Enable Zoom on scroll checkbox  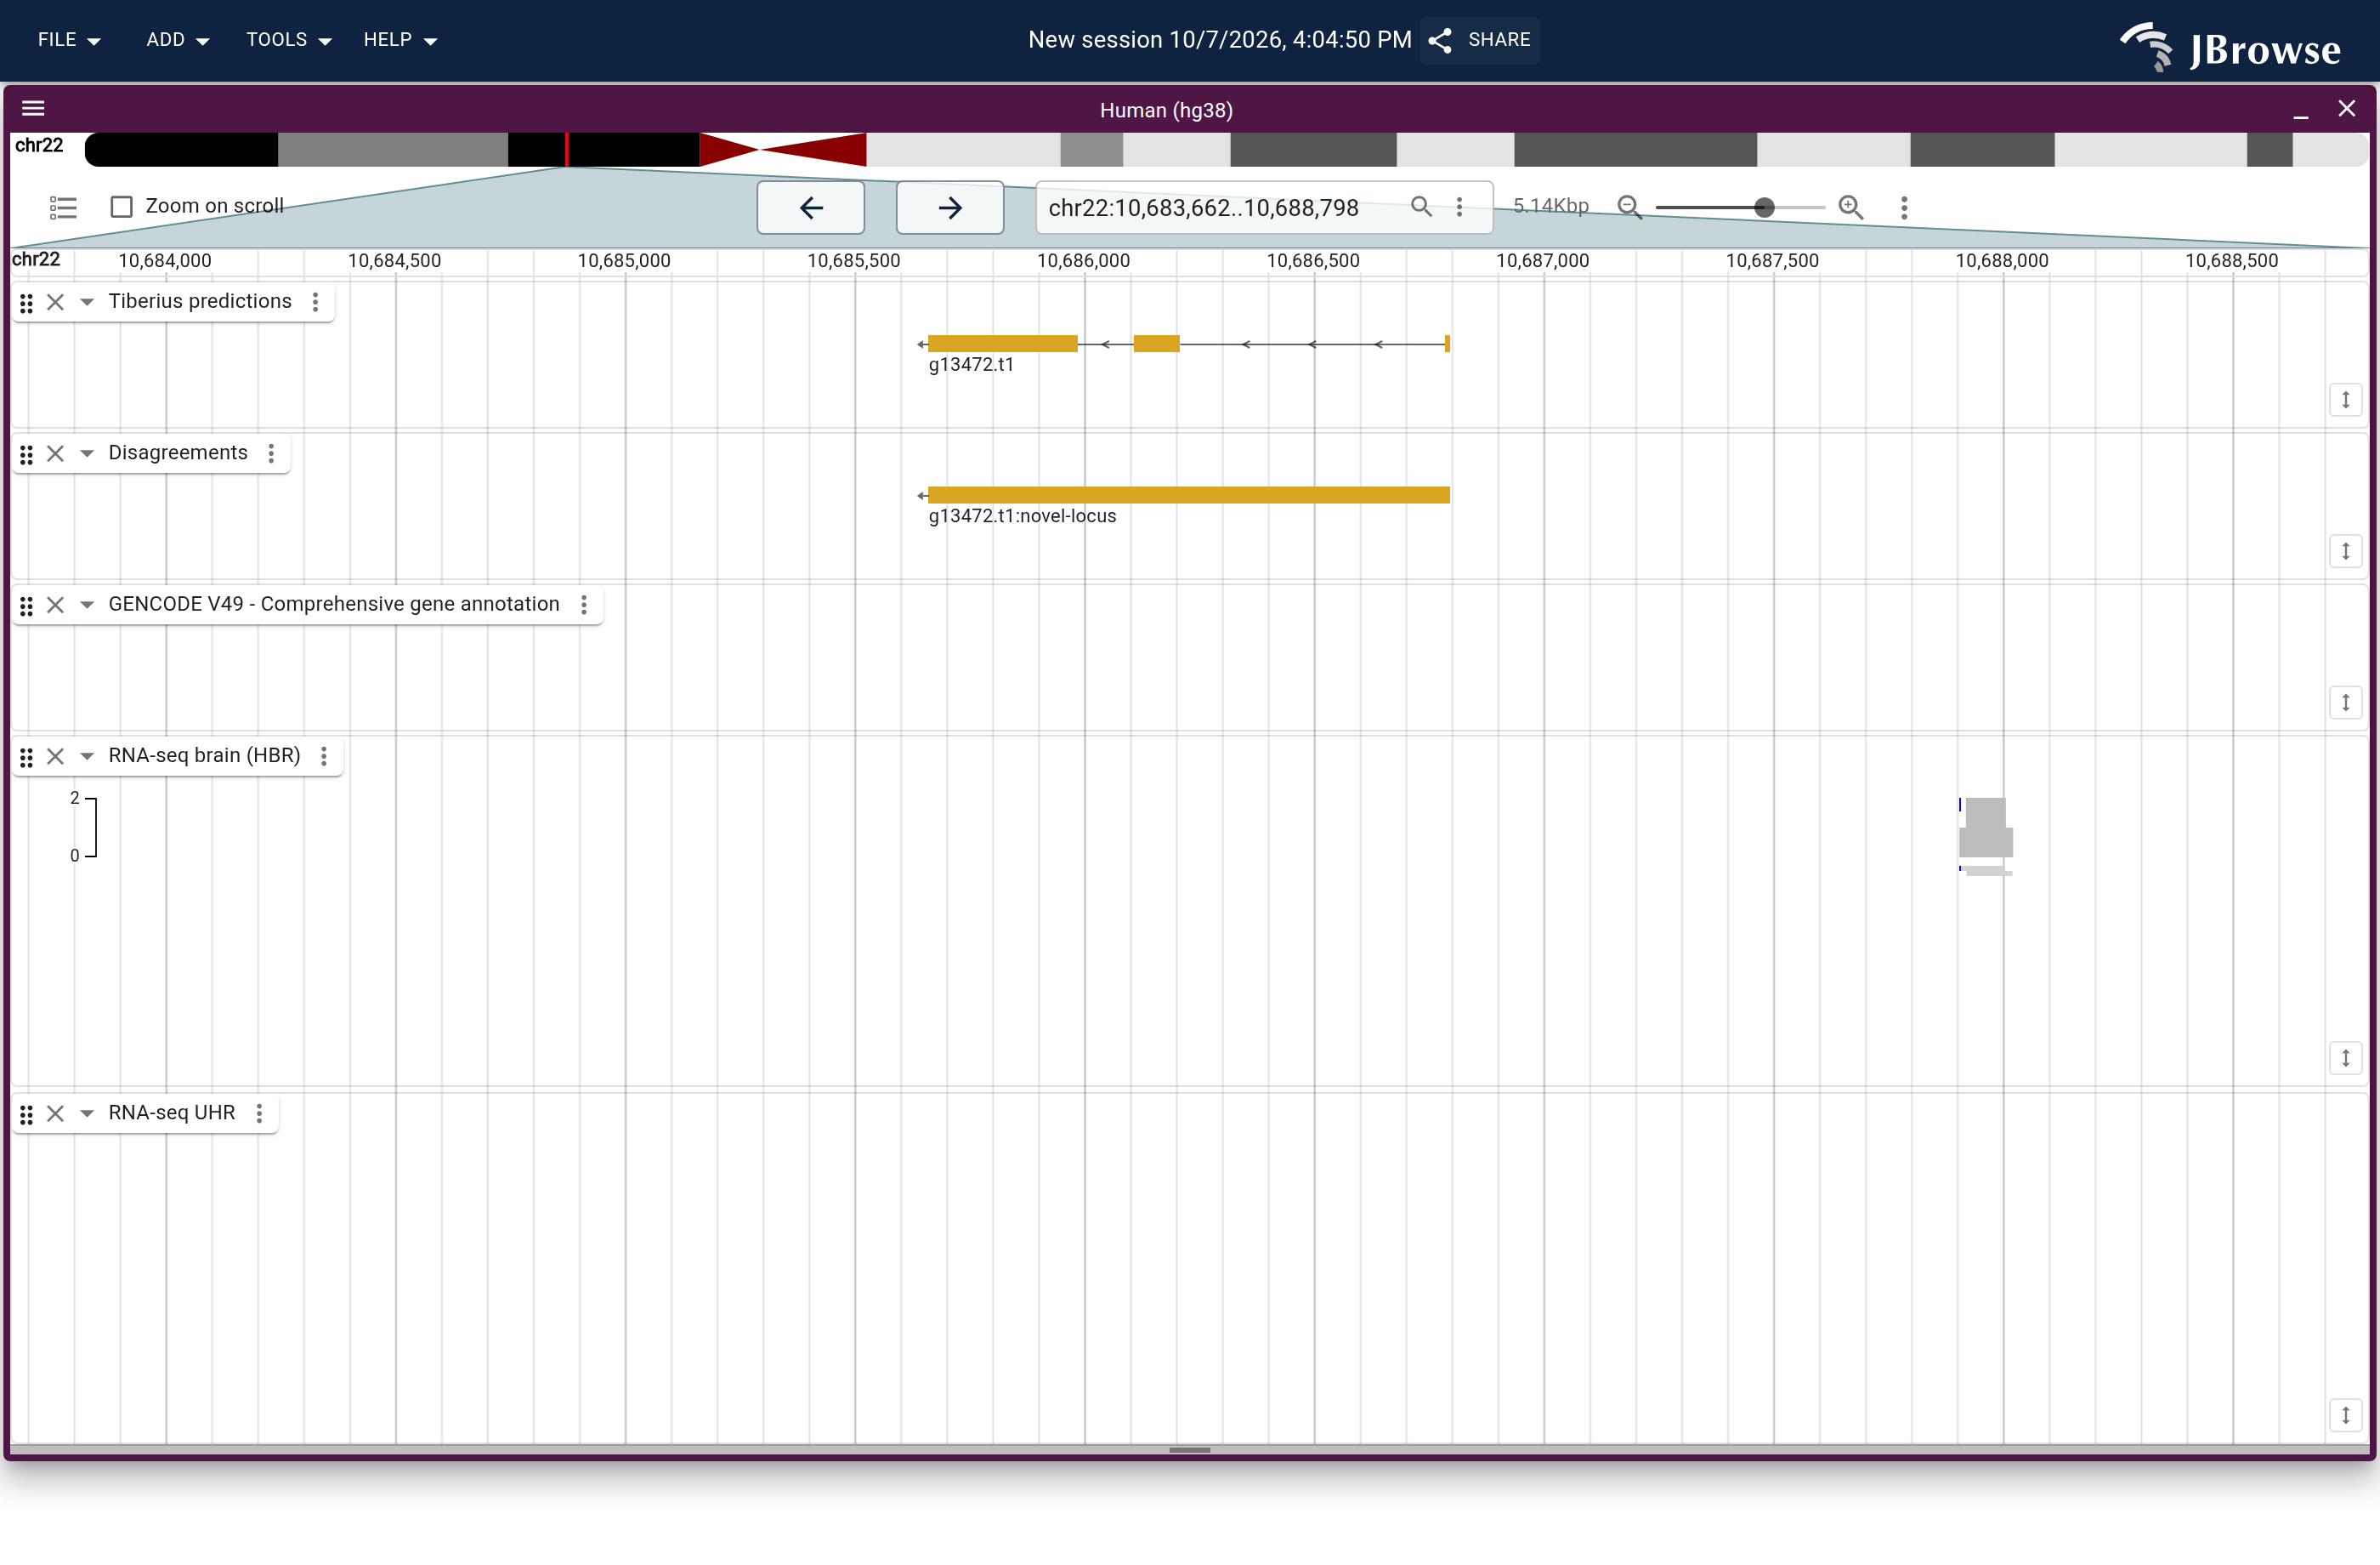pyautogui.click(x=122, y=208)
